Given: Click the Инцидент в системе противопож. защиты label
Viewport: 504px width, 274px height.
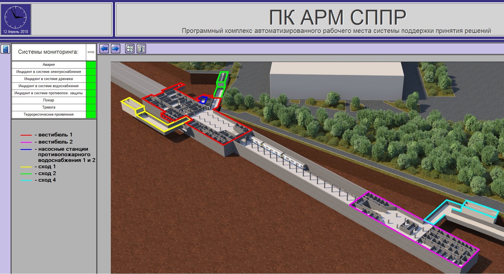Looking at the screenshot, I should tap(48, 93).
